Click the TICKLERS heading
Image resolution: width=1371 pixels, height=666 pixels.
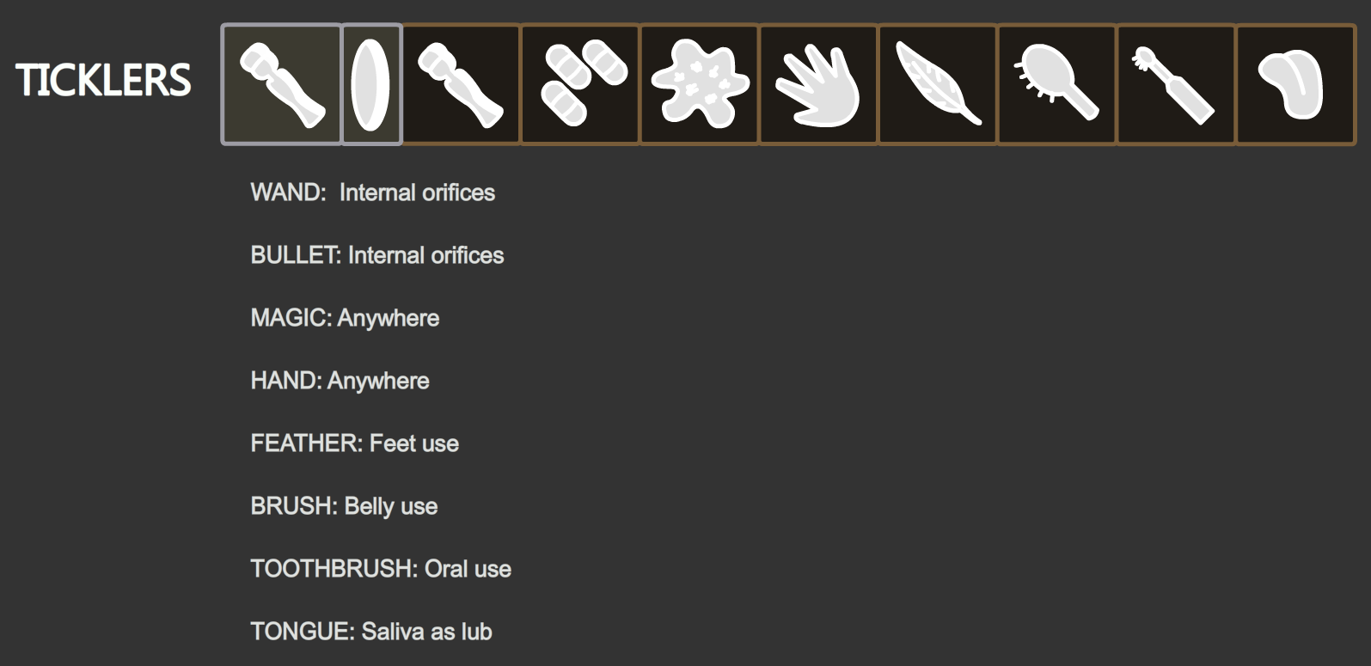click(x=103, y=80)
